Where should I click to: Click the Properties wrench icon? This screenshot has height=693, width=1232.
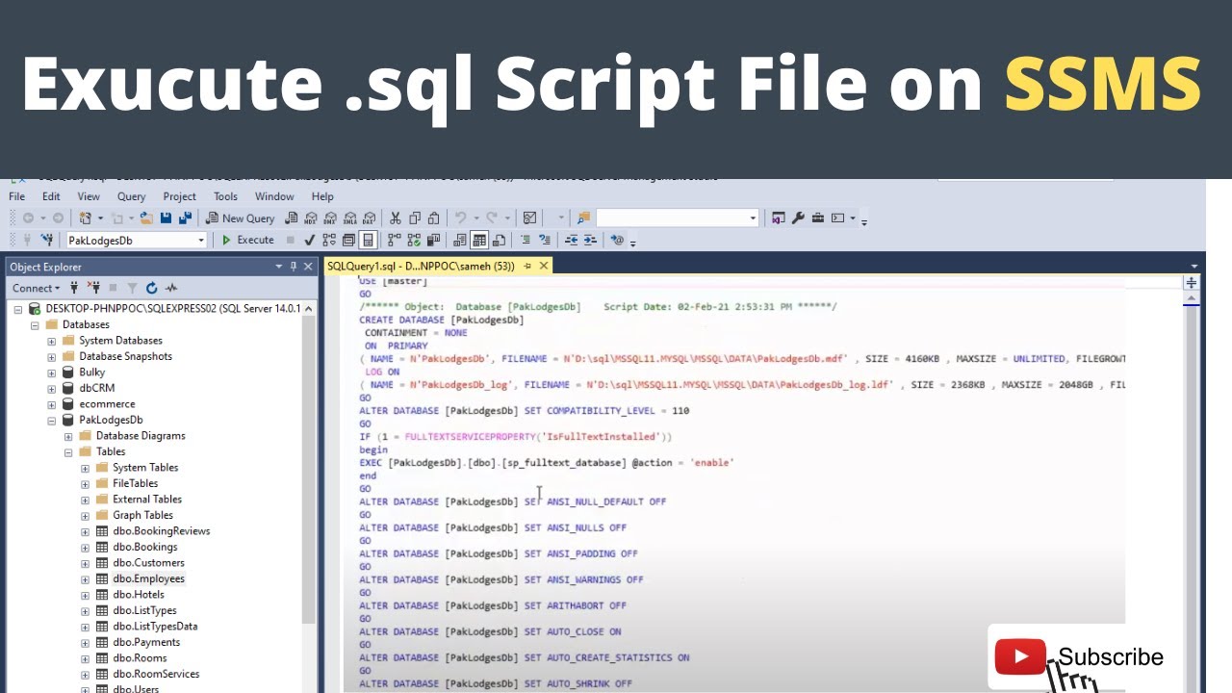(x=798, y=218)
